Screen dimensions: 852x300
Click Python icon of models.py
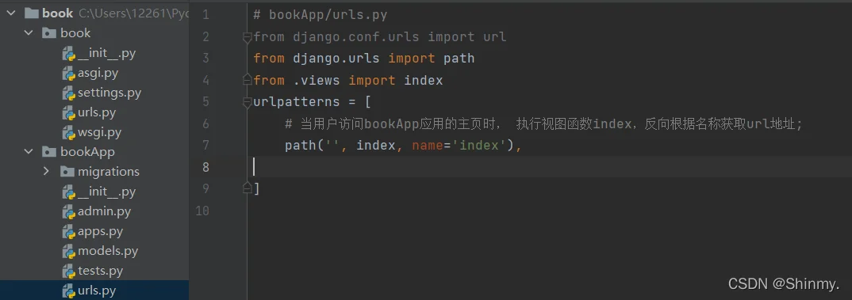pos(68,251)
